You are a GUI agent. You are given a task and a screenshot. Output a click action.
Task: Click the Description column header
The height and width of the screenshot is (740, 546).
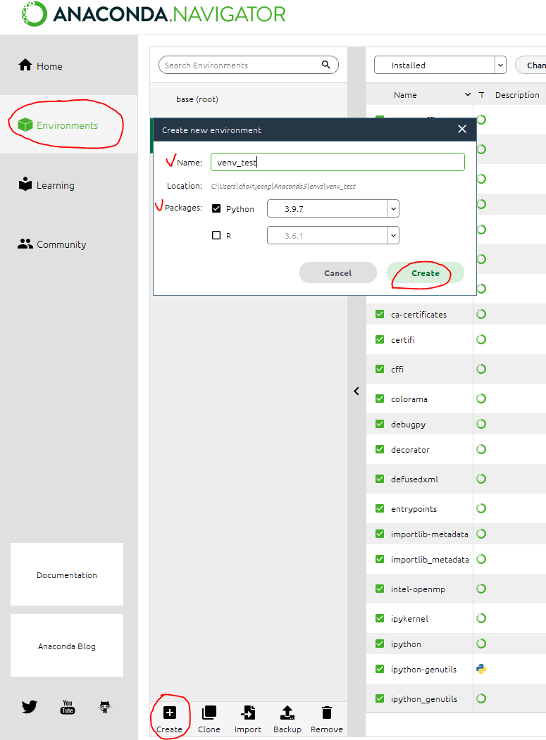coord(517,95)
